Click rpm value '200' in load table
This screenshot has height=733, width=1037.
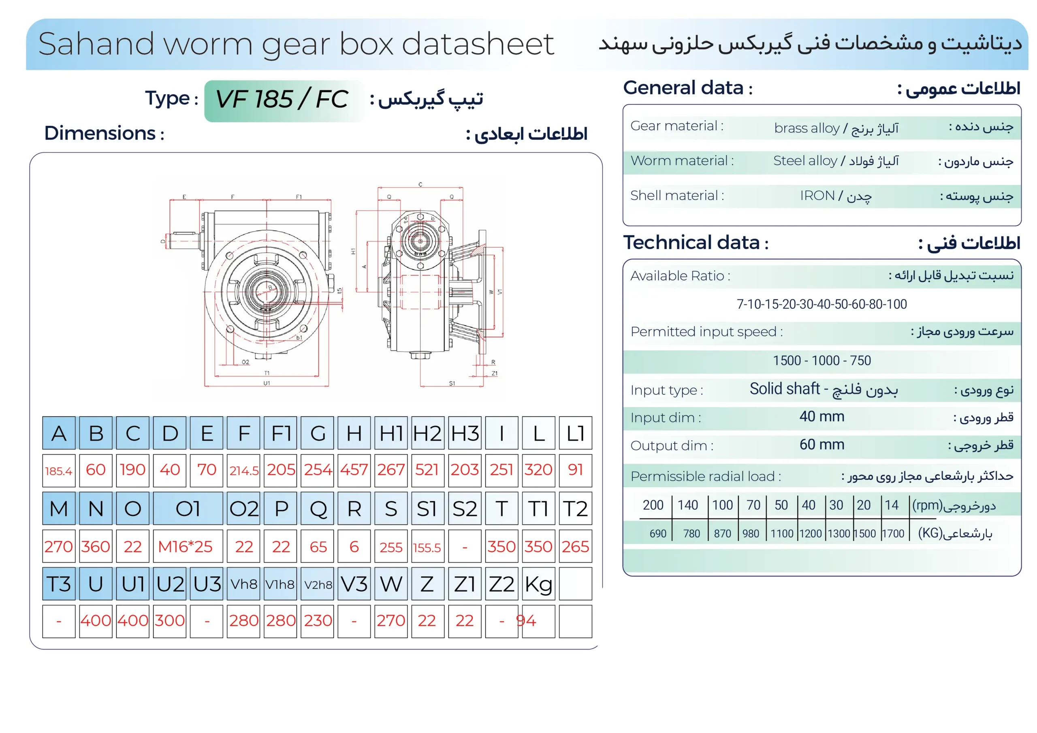pyautogui.click(x=653, y=505)
